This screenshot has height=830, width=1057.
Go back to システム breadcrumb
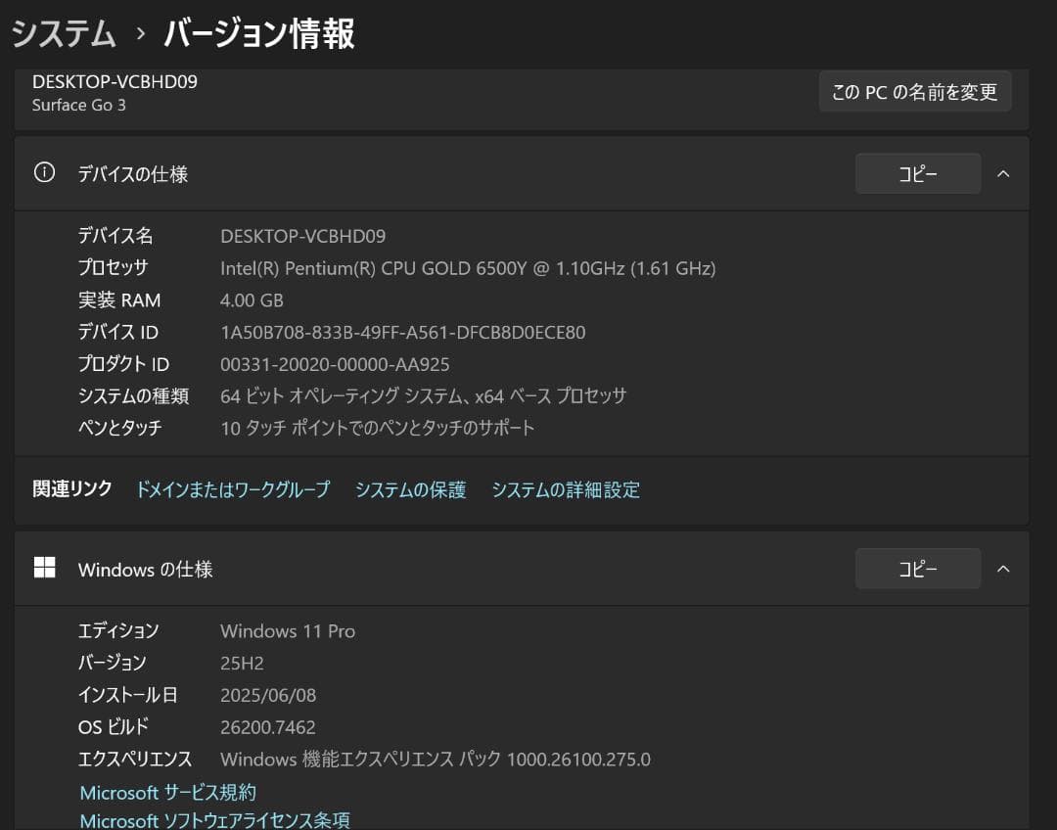(x=64, y=33)
